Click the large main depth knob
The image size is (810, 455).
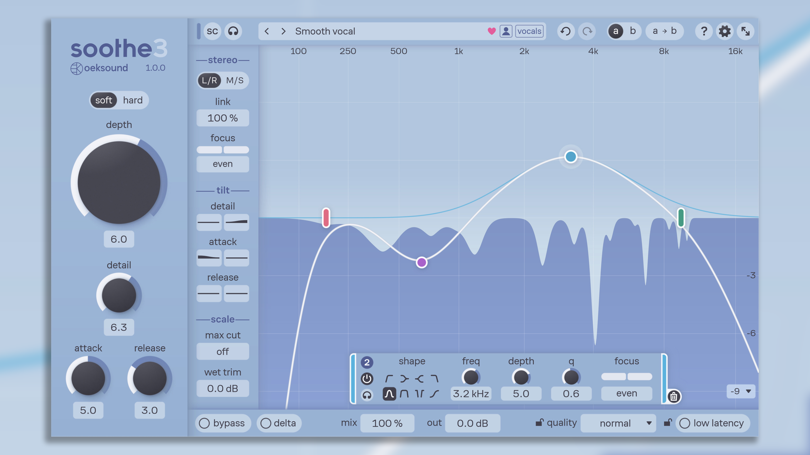(x=119, y=182)
